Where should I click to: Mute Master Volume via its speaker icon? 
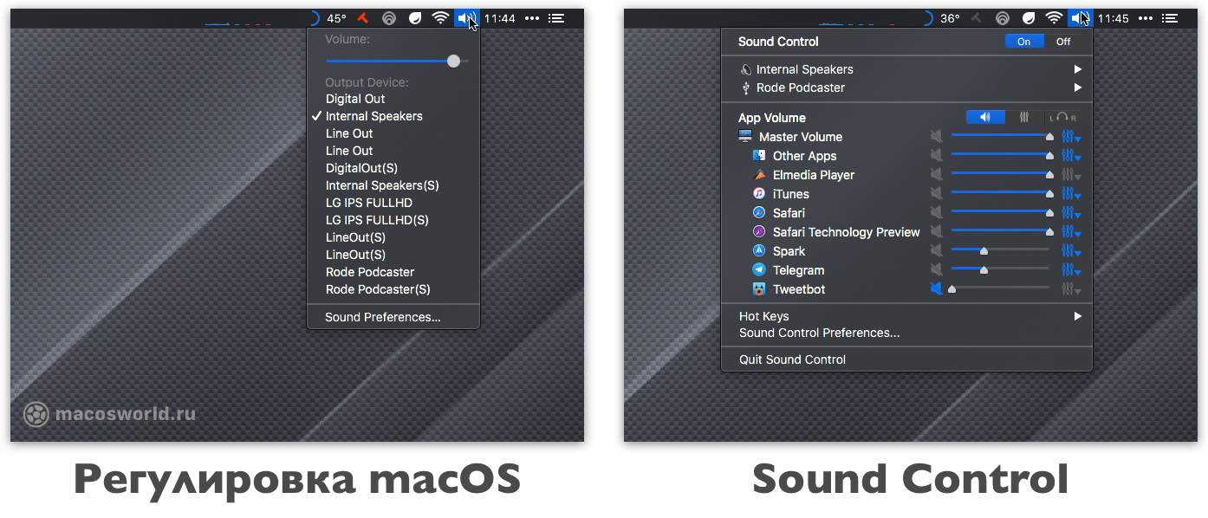pos(936,137)
